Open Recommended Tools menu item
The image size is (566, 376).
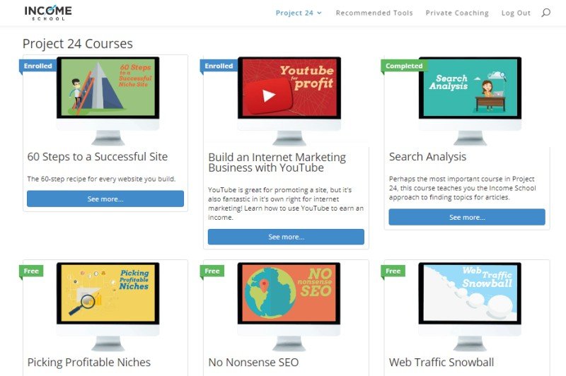374,13
